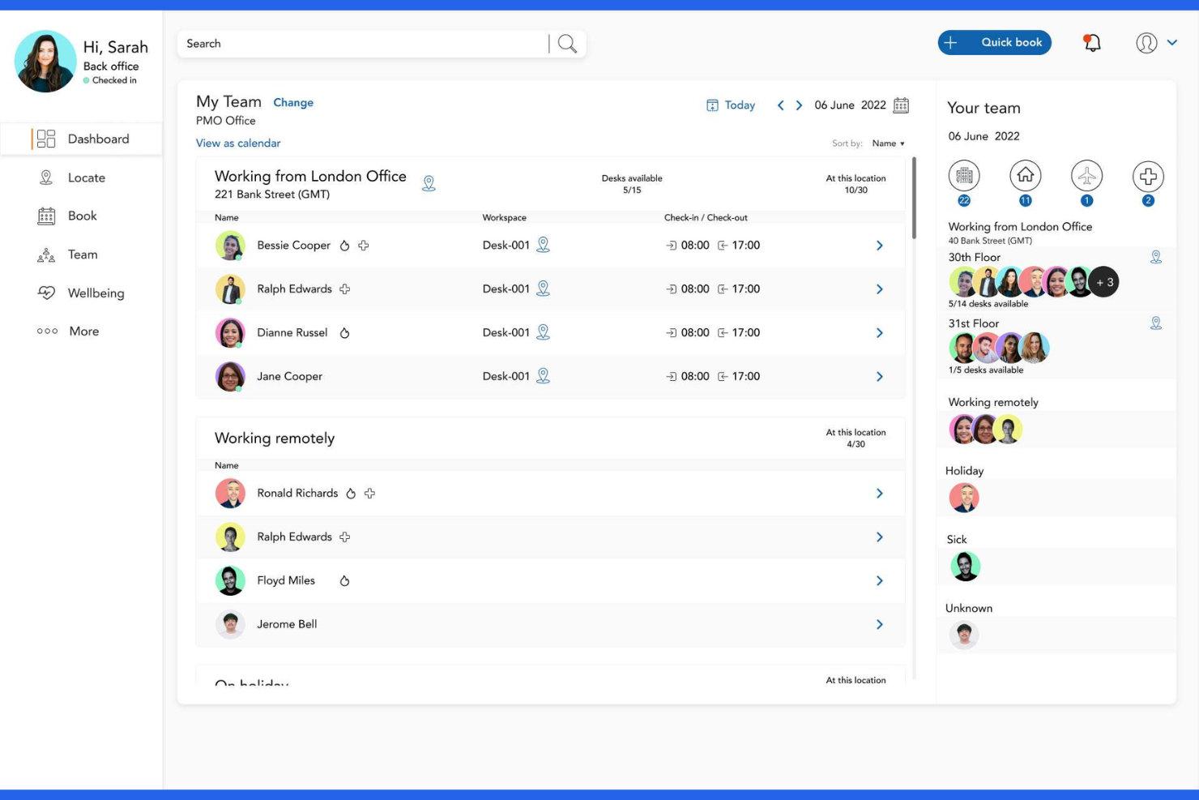
Task: Click Jerome Bell's profile photo
Action: (231, 624)
